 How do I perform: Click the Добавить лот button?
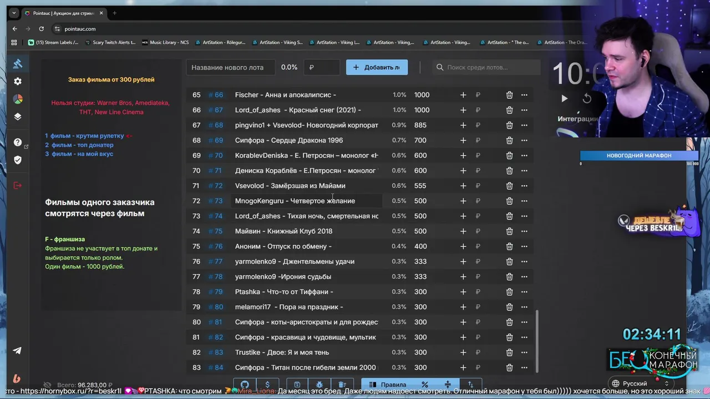[x=377, y=67]
